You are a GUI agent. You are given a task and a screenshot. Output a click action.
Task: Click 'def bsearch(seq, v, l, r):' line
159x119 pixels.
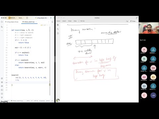pos(23,30)
